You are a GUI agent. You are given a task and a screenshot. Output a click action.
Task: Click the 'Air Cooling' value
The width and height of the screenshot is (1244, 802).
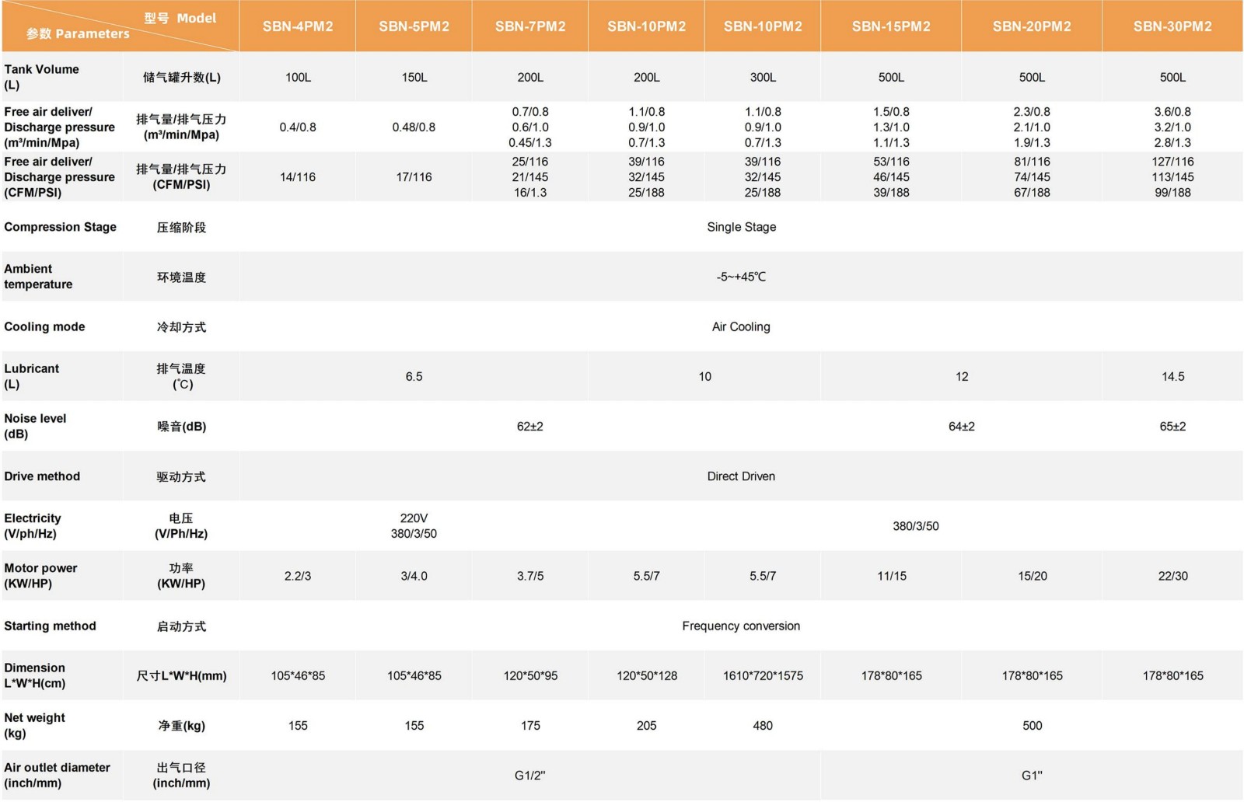(741, 326)
